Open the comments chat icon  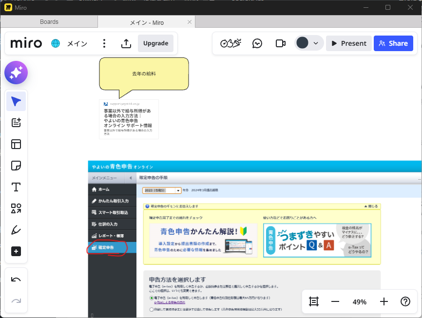coord(257,43)
